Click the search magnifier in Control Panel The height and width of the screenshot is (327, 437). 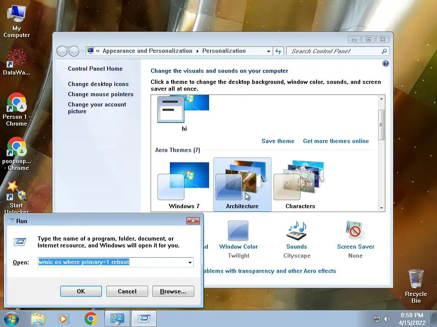tap(384, 51)
